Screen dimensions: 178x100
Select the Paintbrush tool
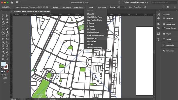(x=7, y=29)
